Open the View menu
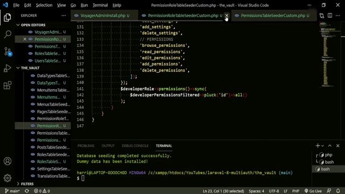 point(61,5)
